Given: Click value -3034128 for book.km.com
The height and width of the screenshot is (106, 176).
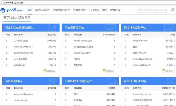Looking at the screenshot, I should [x=170, y=41].
